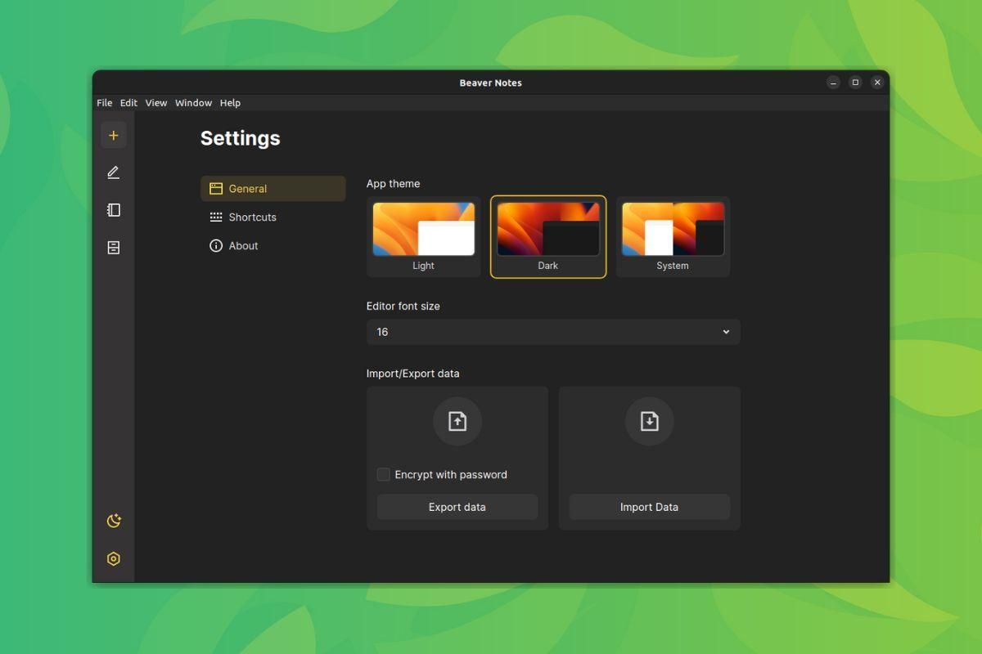This screenshot has width=982, height=654.
Task: Open the Window menu
Action: point(193,102)
